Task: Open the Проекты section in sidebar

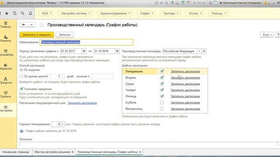Action: click(6, 95)
